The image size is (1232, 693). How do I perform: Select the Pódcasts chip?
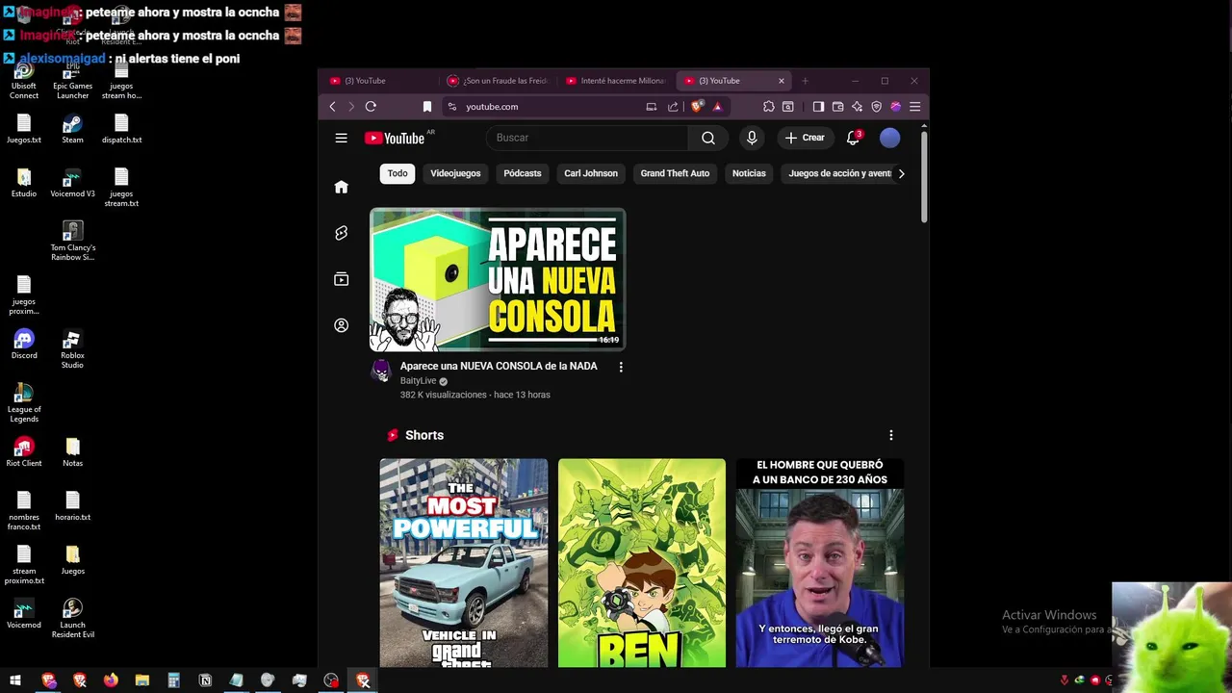tap(523, 173)
